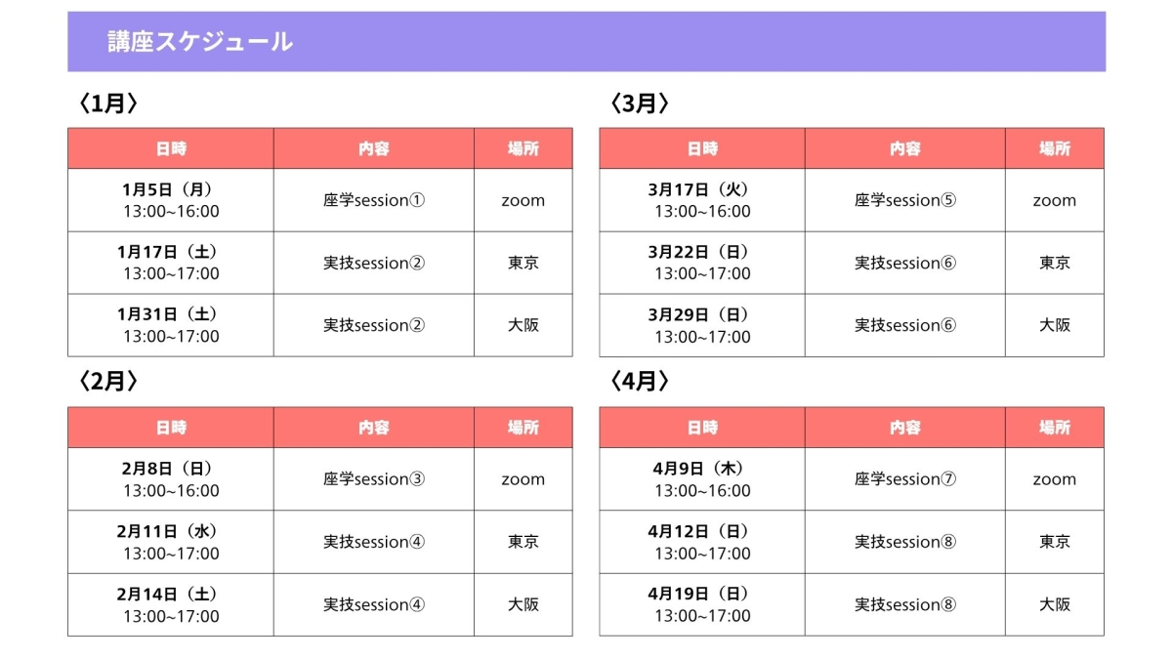Select the 場所 header in February table

523,428
